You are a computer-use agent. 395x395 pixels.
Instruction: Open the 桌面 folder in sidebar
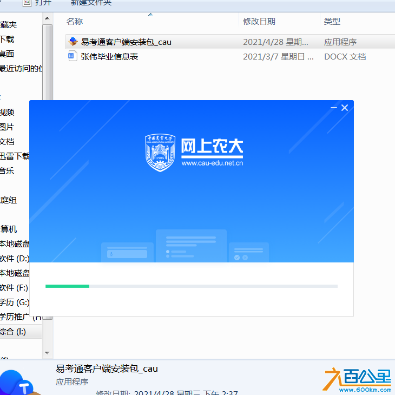tap(7, 54)
